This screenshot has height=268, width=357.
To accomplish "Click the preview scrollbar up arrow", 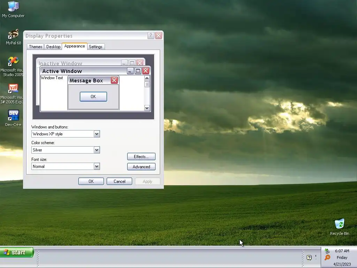I will (147, 79).
